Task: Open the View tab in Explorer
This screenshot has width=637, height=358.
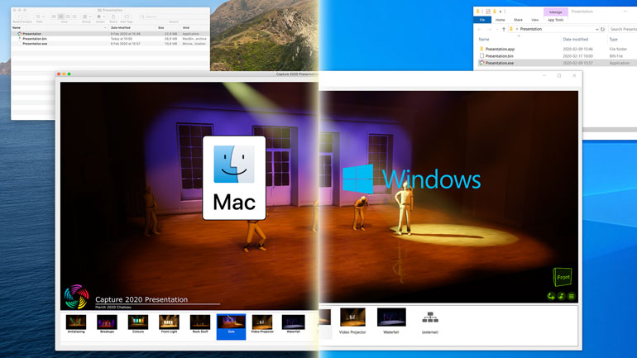Action: pos(535,20)
